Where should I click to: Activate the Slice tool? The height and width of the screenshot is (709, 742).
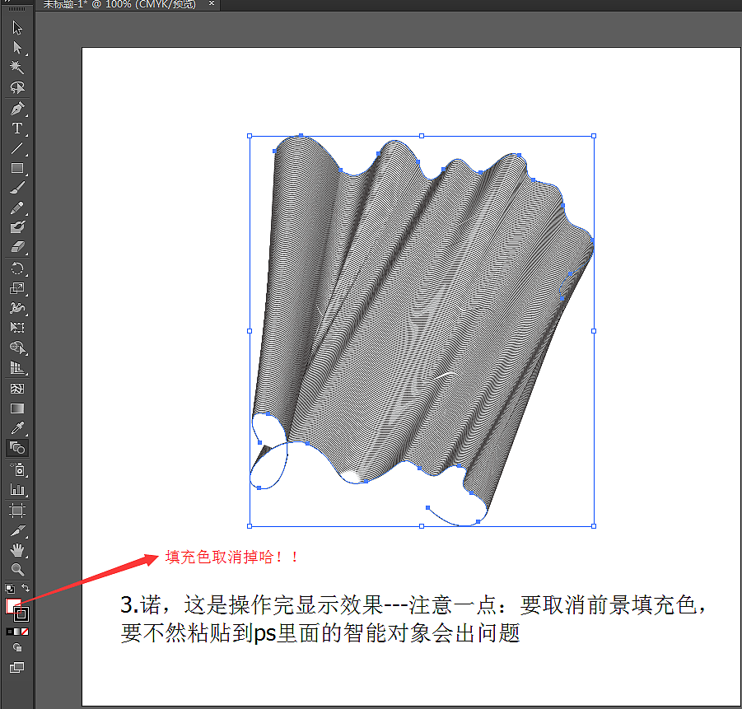coord(17,530)
